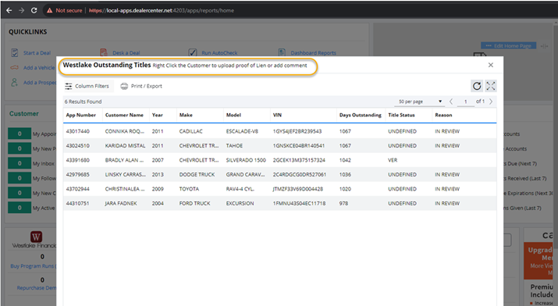Click Dashboard Reports quicklink in background
558x306 pixels.
313,53
